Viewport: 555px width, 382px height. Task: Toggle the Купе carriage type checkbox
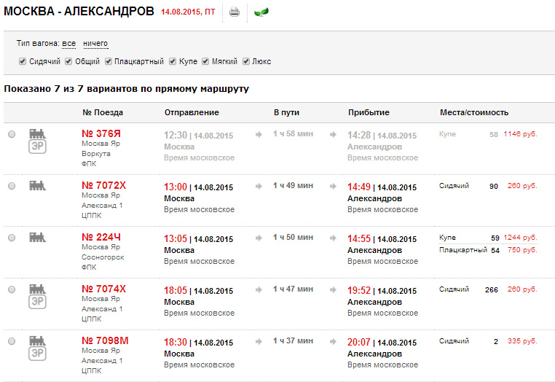tap(173, 61)
